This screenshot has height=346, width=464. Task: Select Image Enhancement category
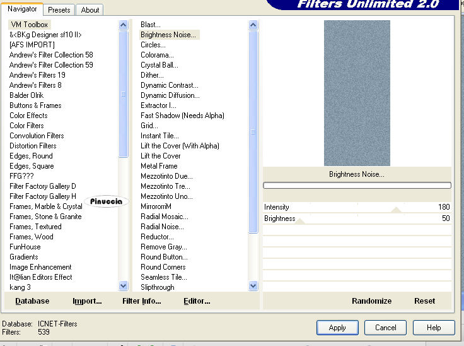pos(40,267)
